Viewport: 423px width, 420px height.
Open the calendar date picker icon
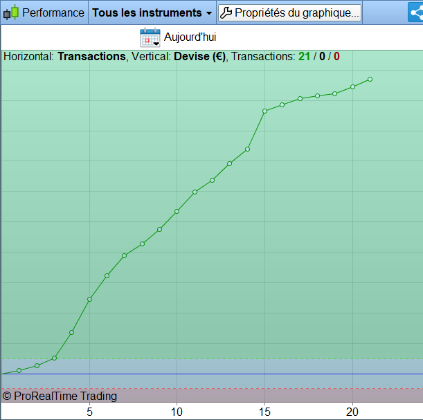[x=150, y=37]
